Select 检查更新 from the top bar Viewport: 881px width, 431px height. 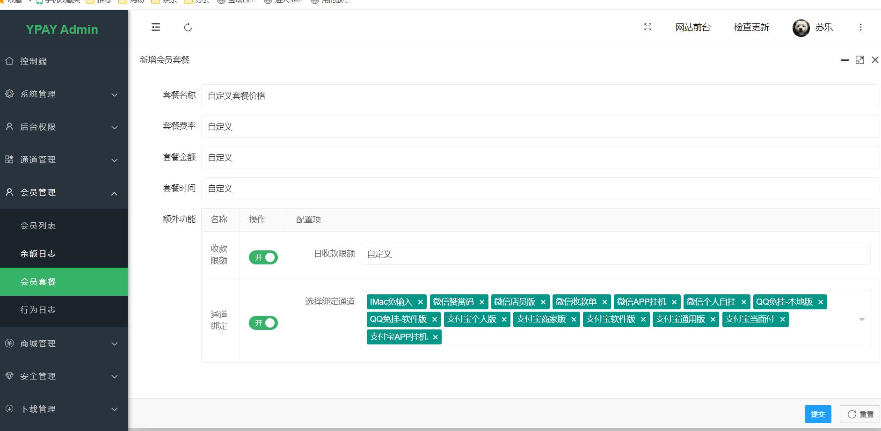[751, 27]
